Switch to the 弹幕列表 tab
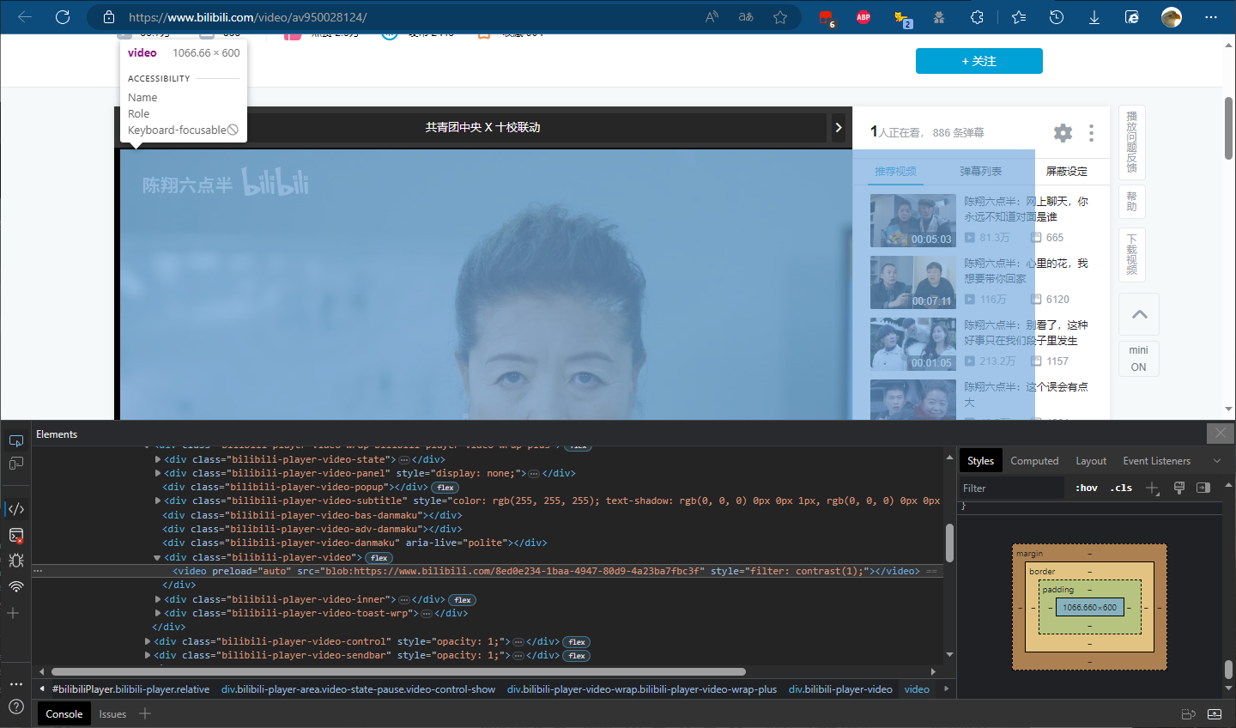Viewport: 1236px width, 728px height. point(981,171)
